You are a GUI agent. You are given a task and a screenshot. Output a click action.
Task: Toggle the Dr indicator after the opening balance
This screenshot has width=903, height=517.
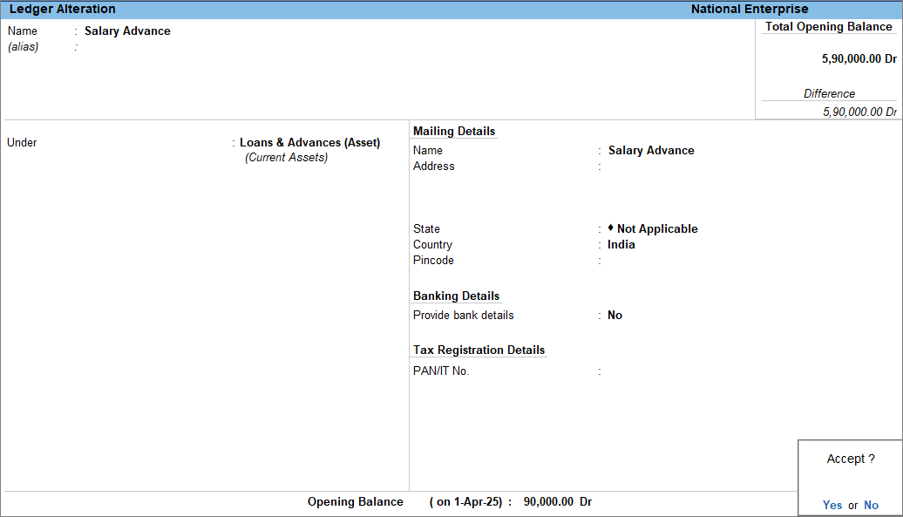click(x=586, y=502)
